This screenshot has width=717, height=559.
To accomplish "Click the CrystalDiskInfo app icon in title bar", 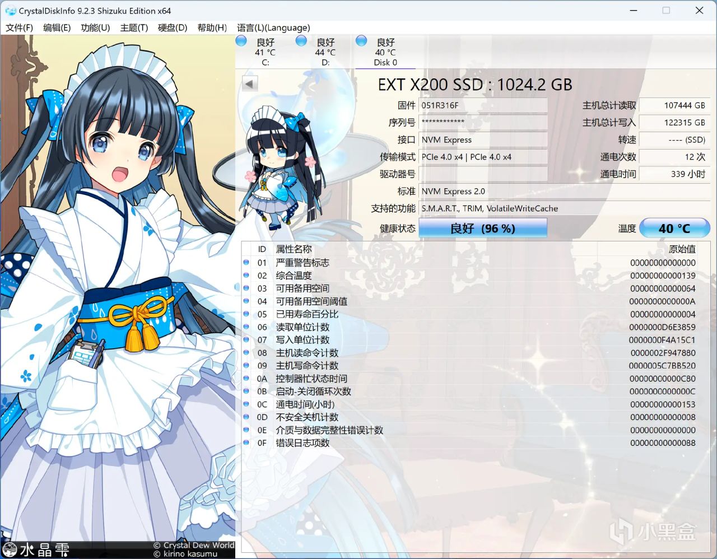I will tap(10, 11).
